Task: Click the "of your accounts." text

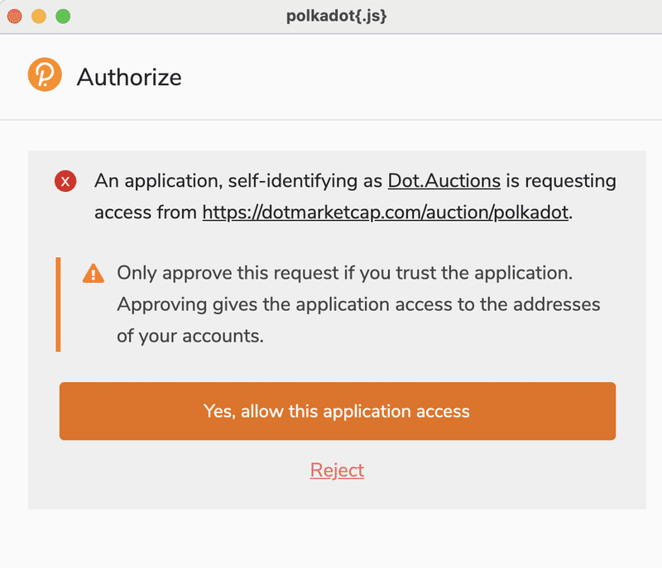Action: 190,336
